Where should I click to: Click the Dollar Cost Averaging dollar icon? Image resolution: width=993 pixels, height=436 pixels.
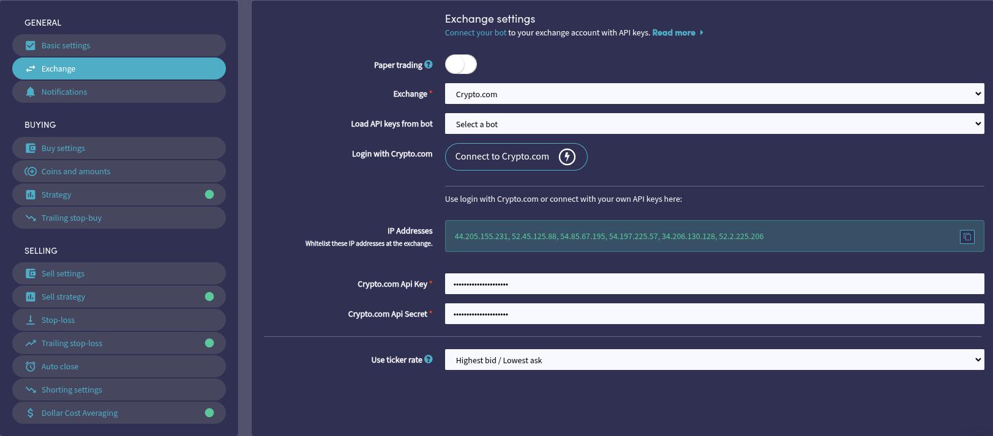point(30,413)
